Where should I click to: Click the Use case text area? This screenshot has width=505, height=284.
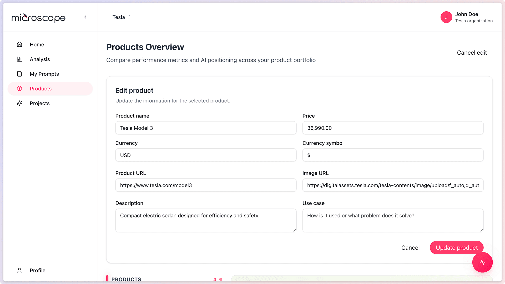tap(393, 220)
